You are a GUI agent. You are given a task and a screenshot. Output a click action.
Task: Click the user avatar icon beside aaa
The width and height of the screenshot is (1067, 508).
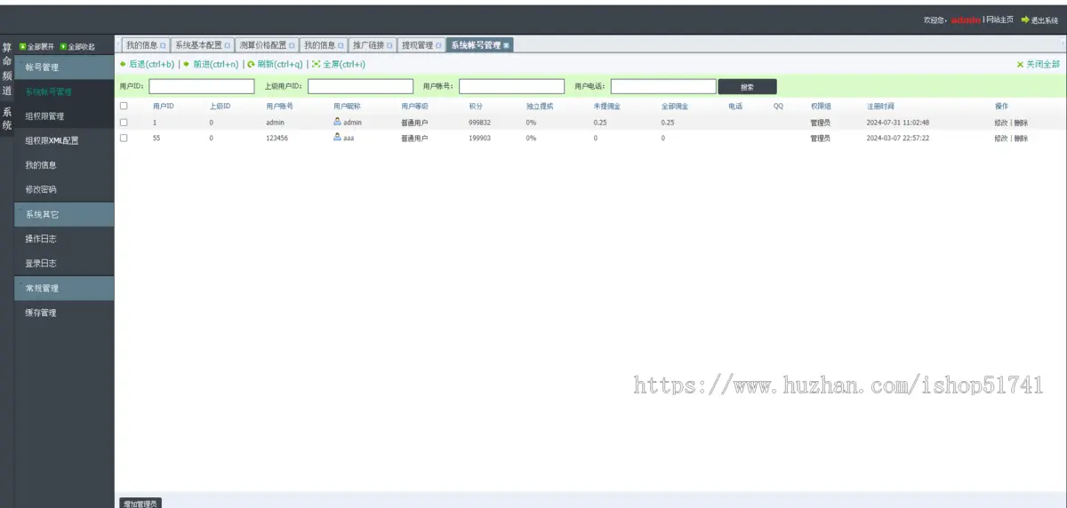[x=337, y=138]
